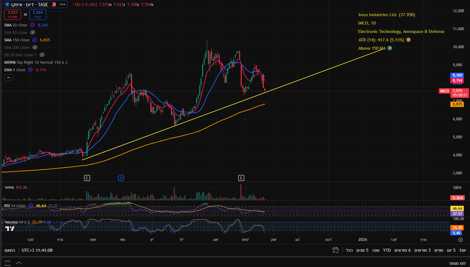Screen dimensions: 470x267
Task: Click the blue 8,360 price scale label
Action: coord(457,75)
